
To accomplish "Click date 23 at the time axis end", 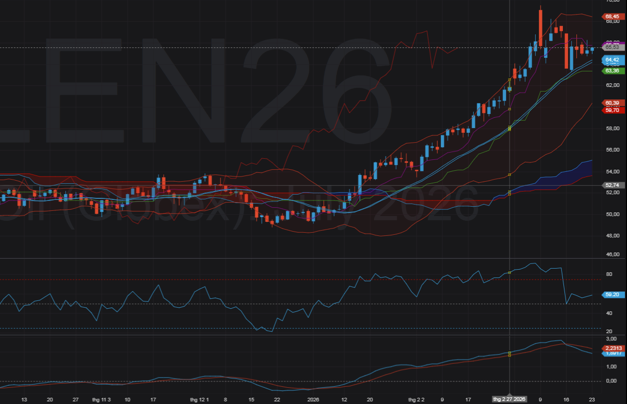I will (x=592, y=400).
